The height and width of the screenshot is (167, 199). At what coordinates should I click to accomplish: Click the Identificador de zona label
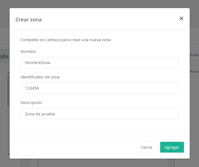pyautogui.click(x=40, y=77)
